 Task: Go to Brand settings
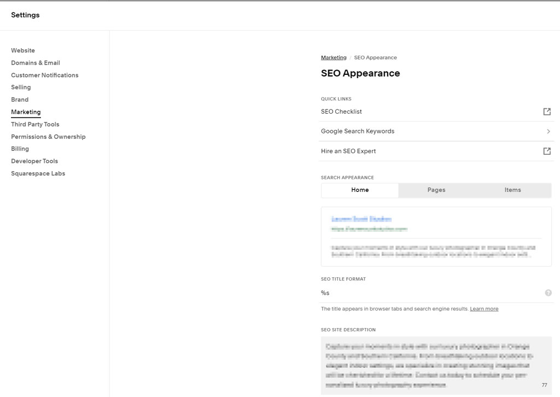(20, 100)
